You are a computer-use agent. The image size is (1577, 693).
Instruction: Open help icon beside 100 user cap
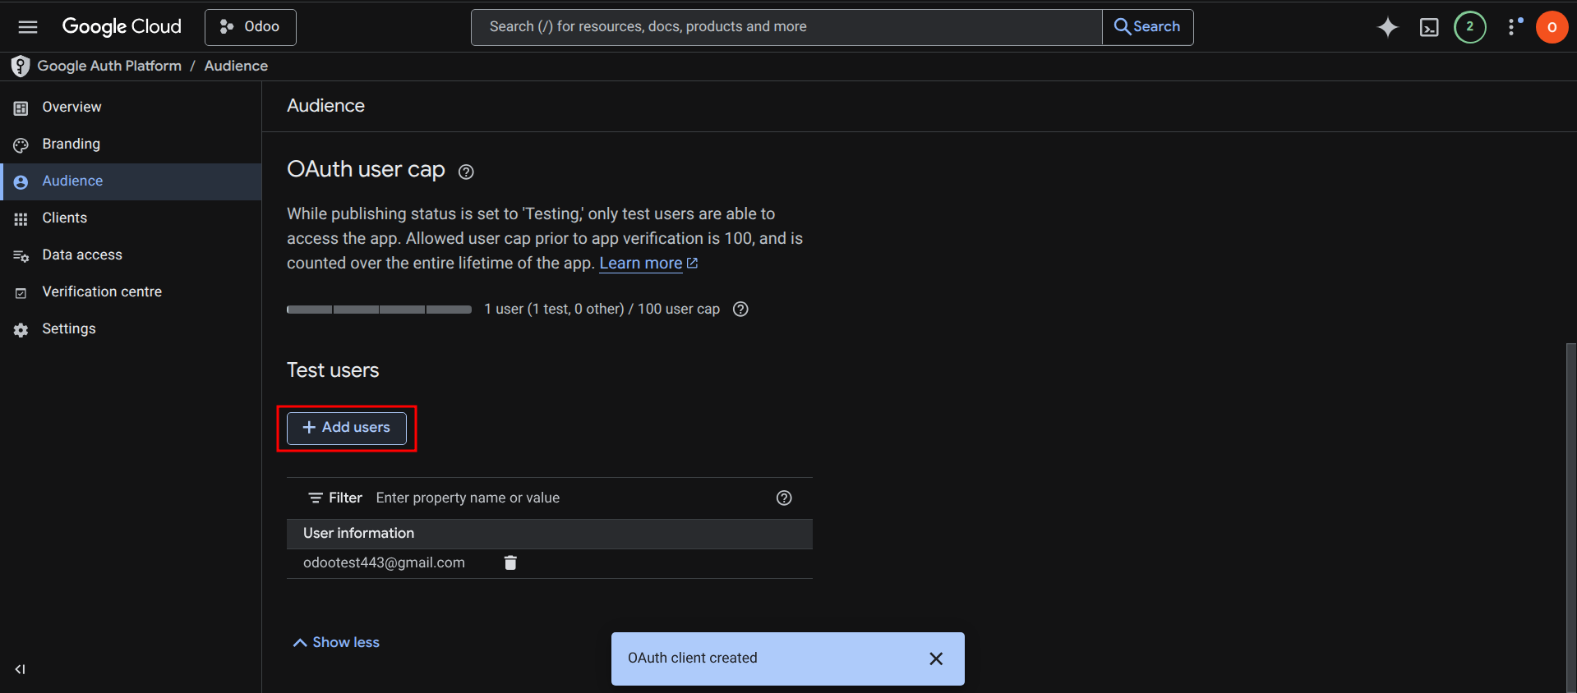[740, 309]
